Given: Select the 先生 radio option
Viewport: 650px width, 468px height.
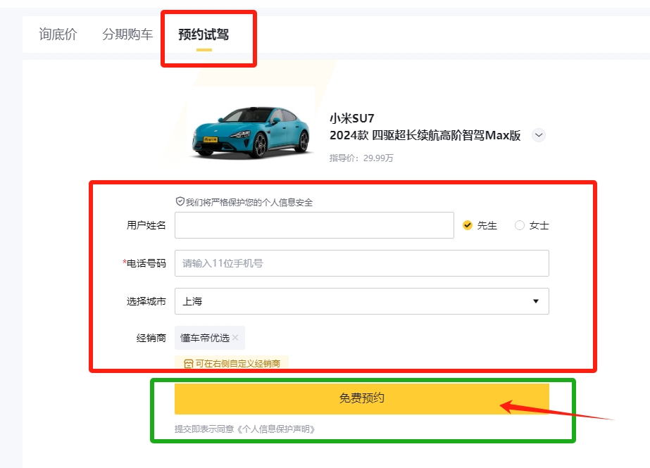Looking at the screenshot, I should (467, 225).
